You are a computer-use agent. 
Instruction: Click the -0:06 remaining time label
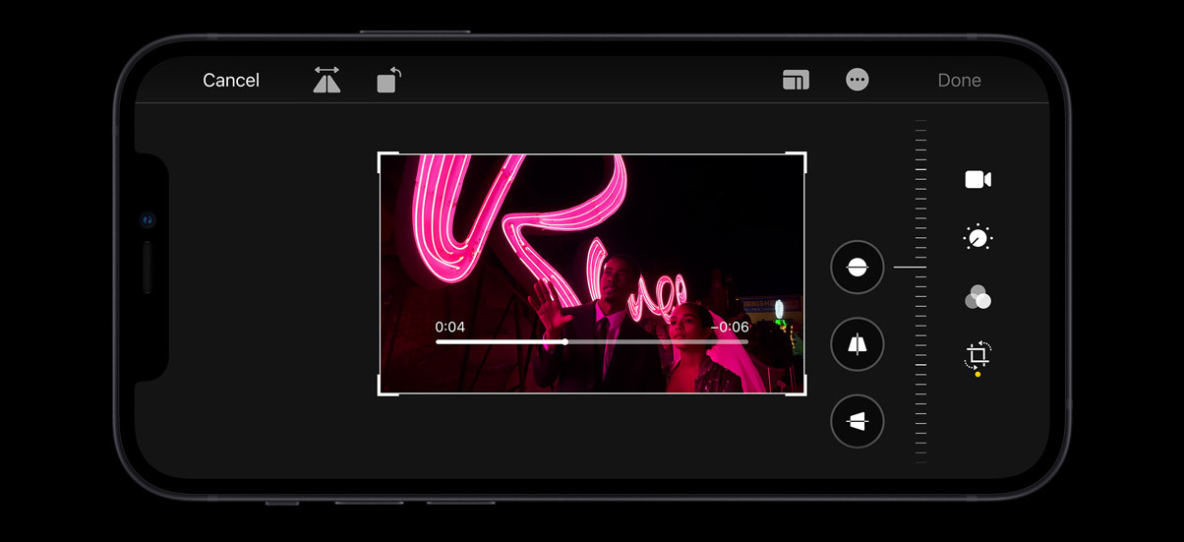(x=730, y=327)
